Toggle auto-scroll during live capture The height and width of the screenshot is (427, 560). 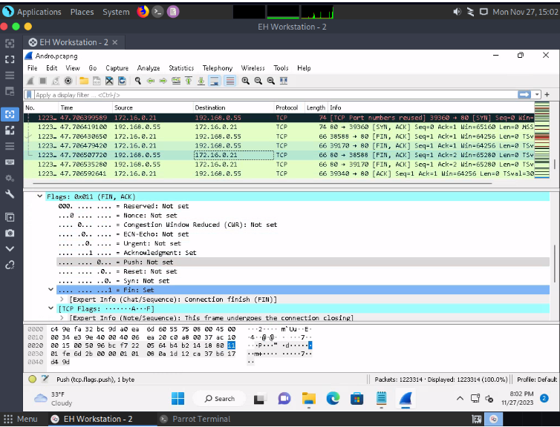pos(214,81)
